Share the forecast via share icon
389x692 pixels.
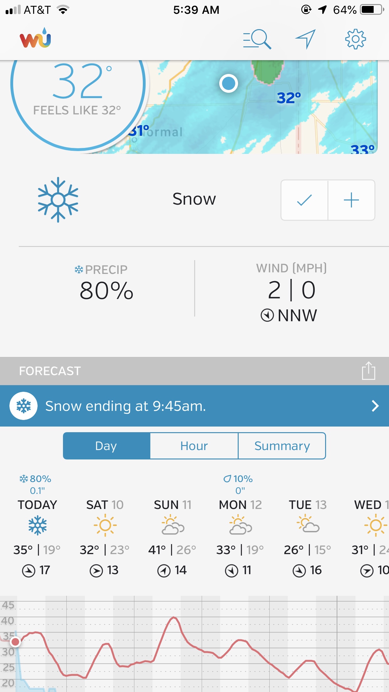[x=368, y=371]
